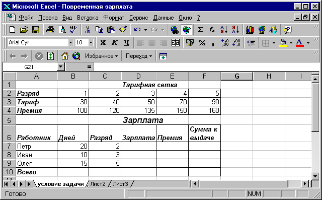Decrease decimal places
Viewport: 322px width, 200px height.
236,43
